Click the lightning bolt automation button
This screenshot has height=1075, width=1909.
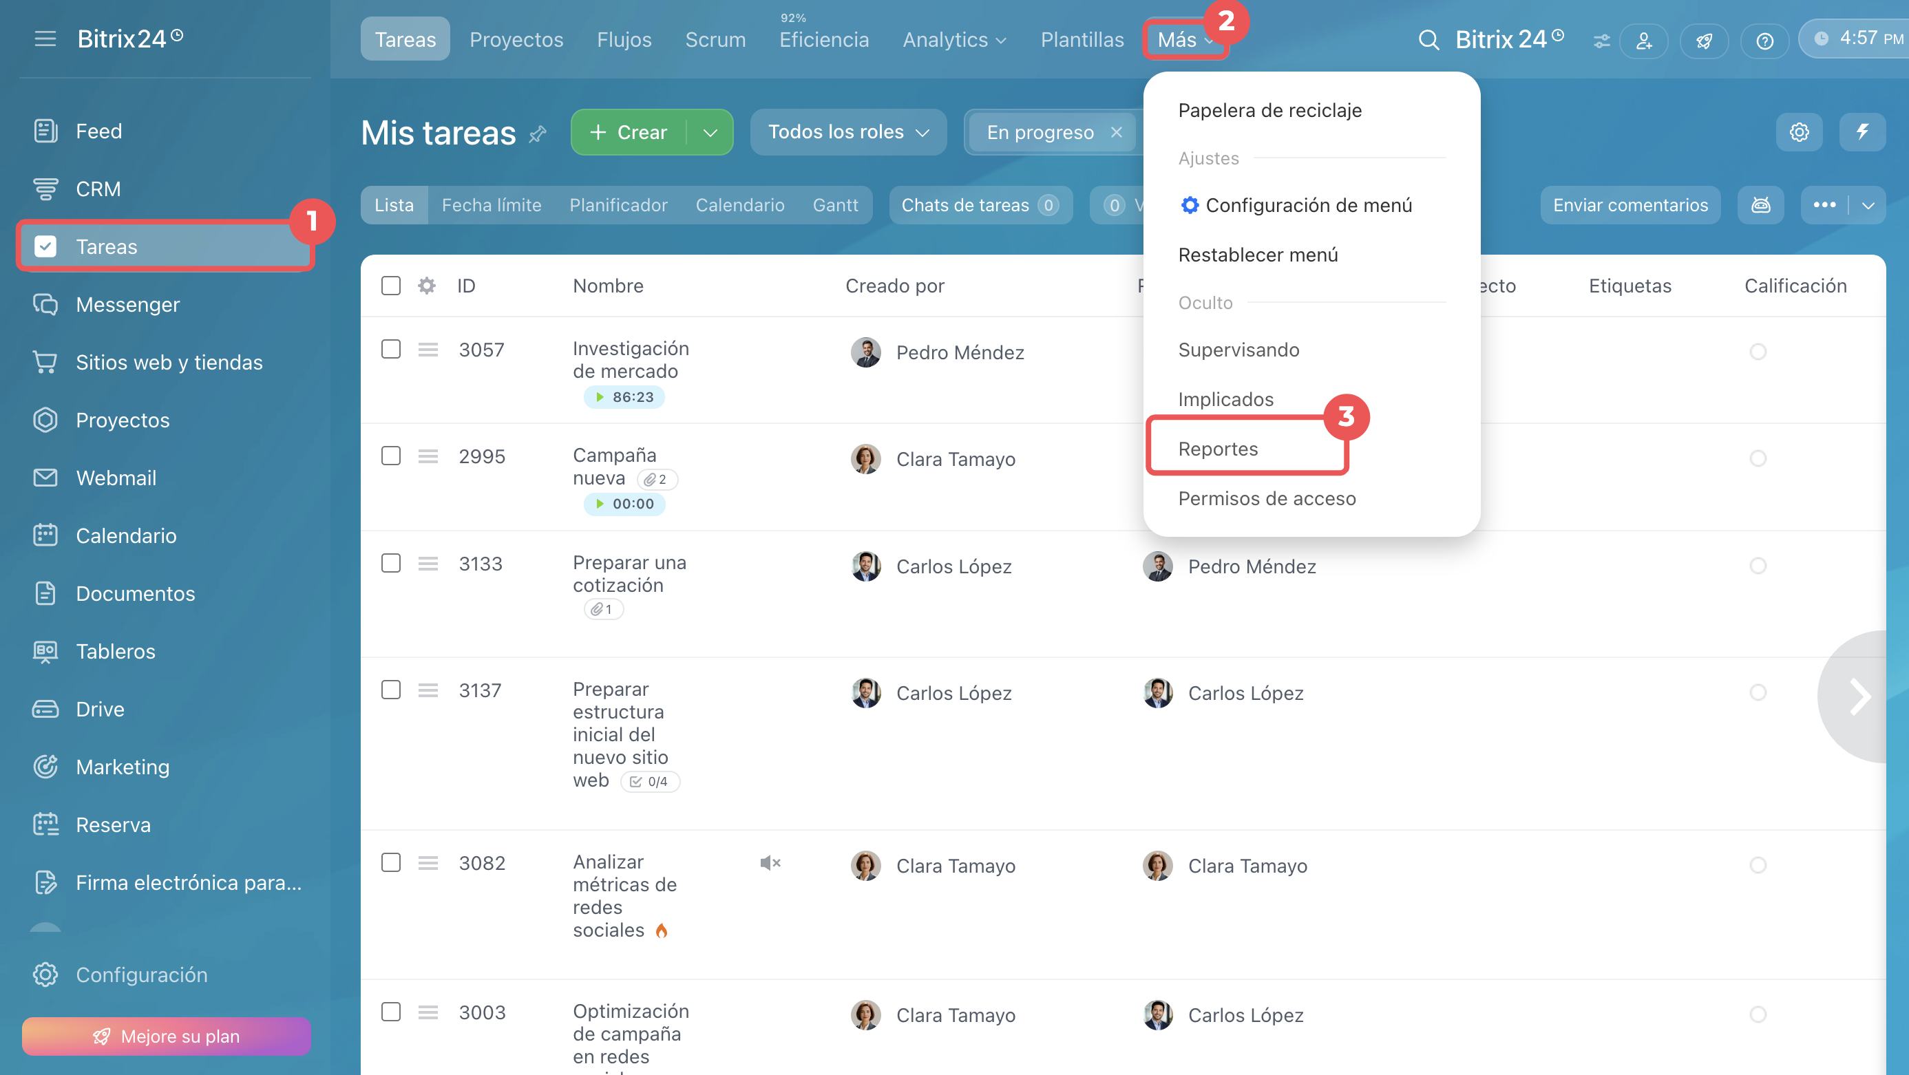(x=1862, y=132)
